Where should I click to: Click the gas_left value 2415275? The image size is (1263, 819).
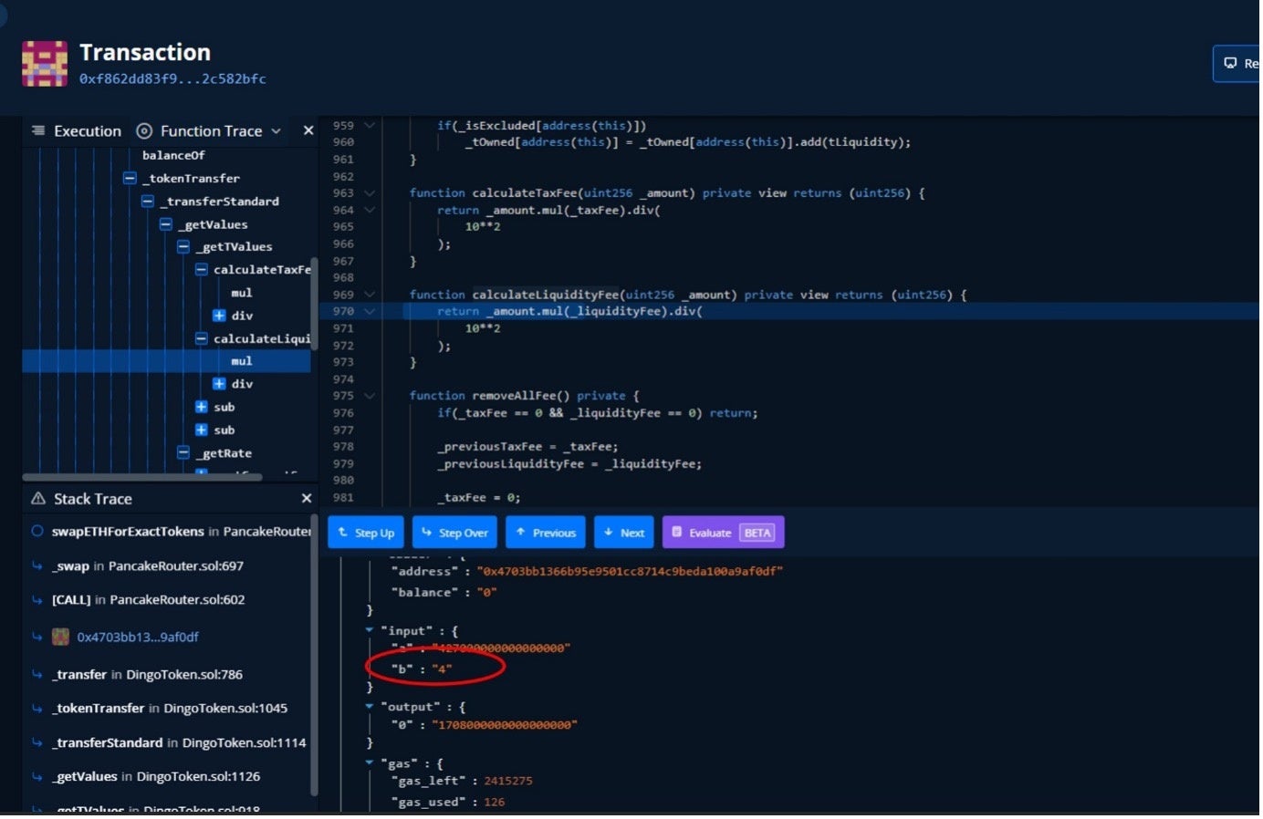(508, 782)
